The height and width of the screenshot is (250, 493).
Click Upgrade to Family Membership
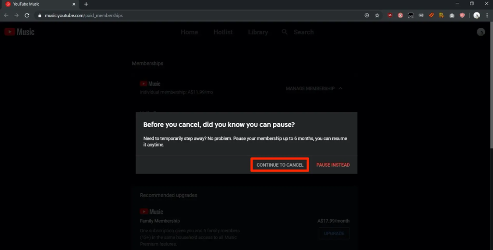click(x=334, y=233)
